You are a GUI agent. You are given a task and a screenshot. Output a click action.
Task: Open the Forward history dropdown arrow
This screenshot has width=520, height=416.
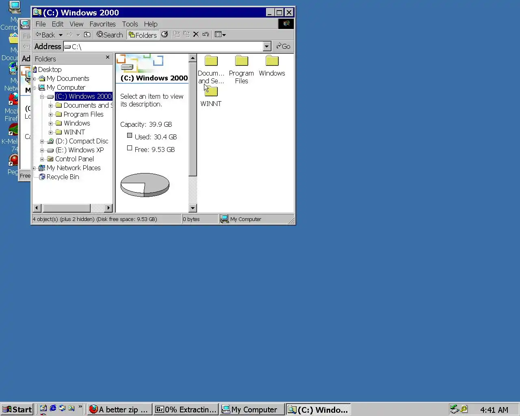(78, 35)
